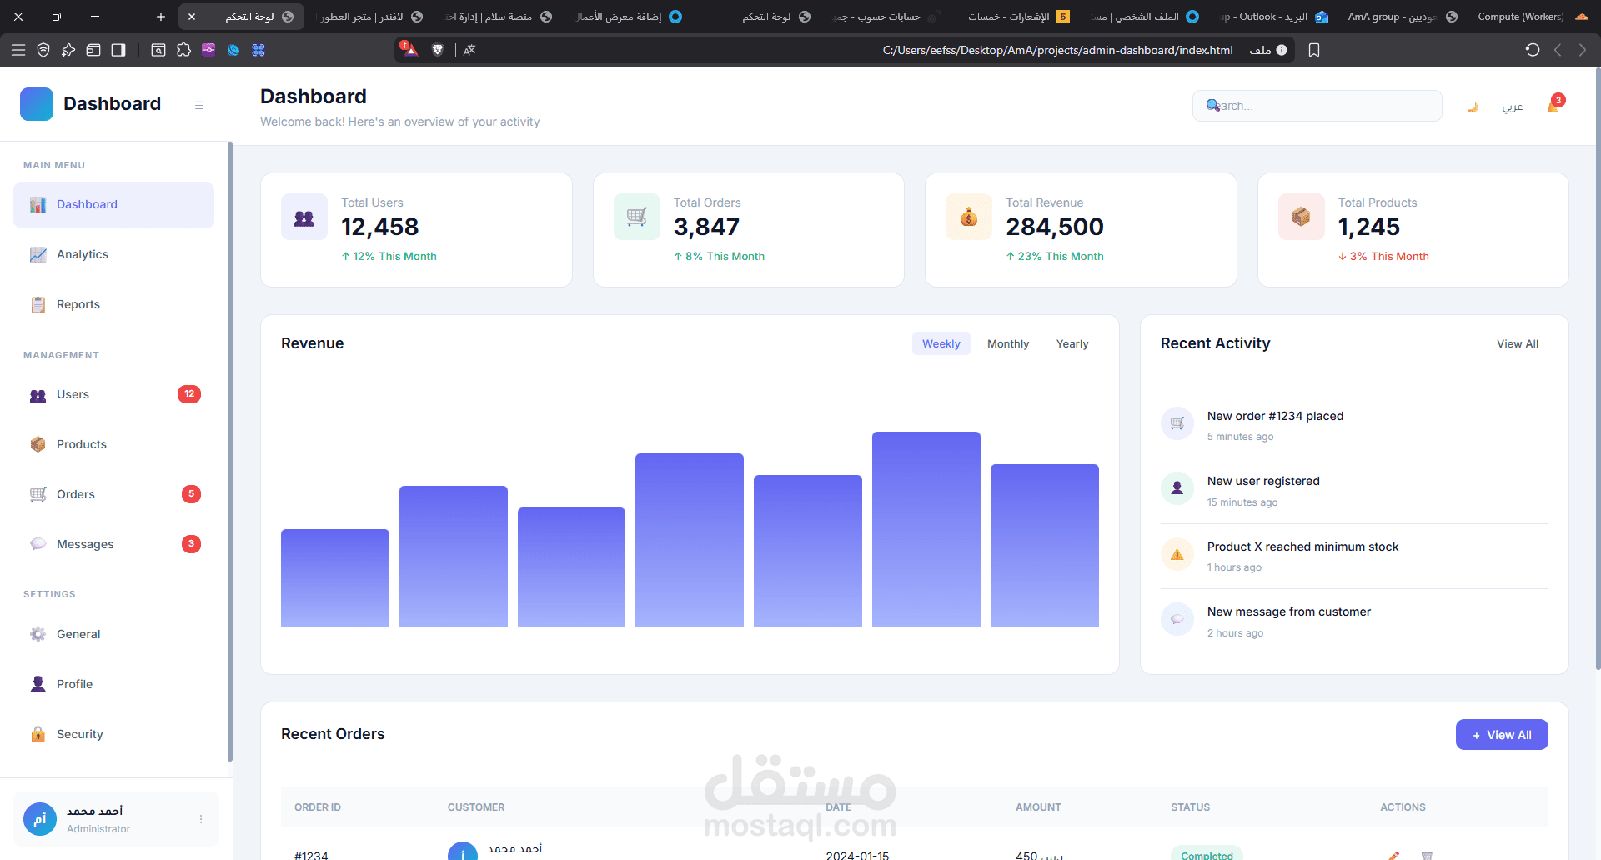Select the Weekly revenue tab
This screenshot has height=860, width=1601.
[941, 343]
